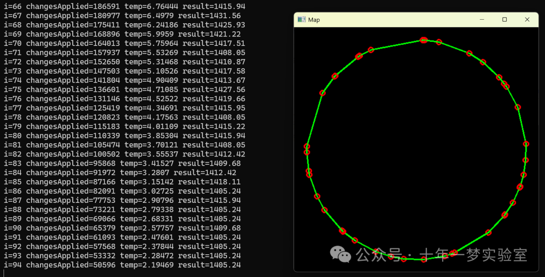Select console line starting with i=69
545x277 pixels.
(x=122, y=34)
